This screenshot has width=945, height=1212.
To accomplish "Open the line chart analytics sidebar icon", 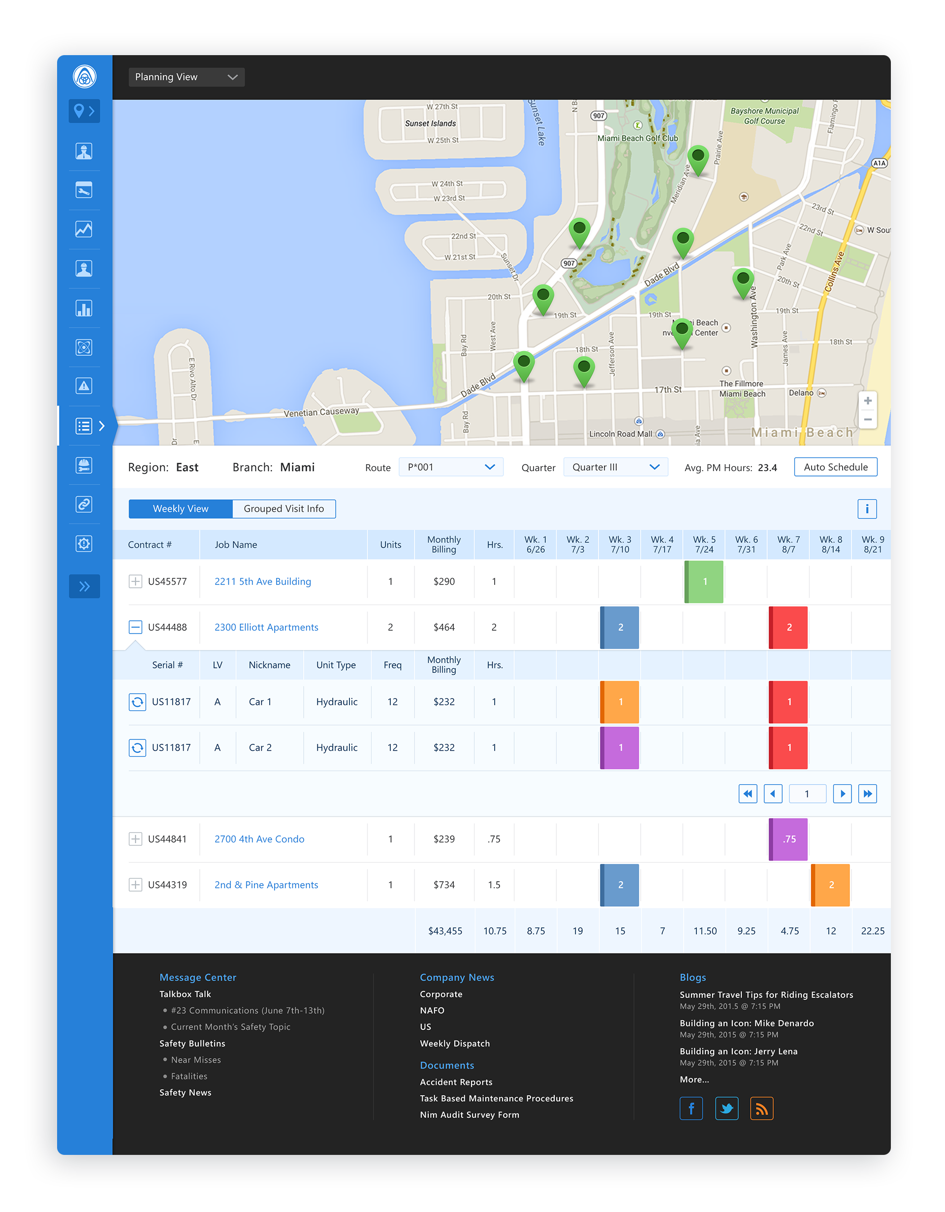I will coord(84,229).
